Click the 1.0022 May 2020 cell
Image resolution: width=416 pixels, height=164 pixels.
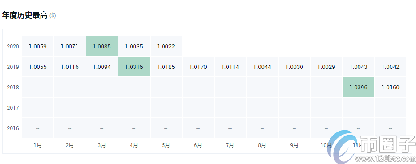[x=166, y=46]
